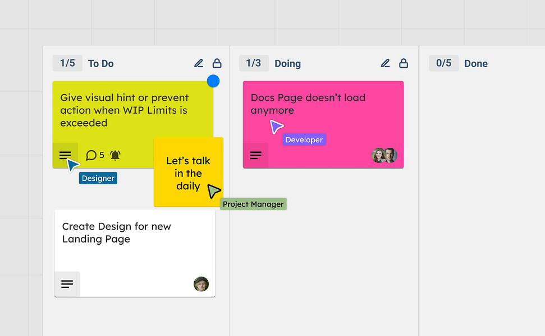The image size is (545, 336).
Task: Open the description on Landing Page card
Action: [x=67, y=284]
